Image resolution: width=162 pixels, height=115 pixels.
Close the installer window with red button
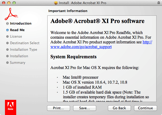pos(4,3)
